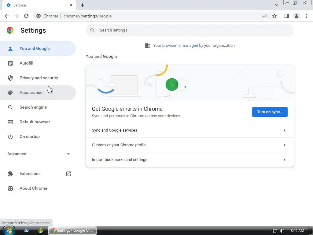
Task: Bookmark this tab with the star icon
Action: [x=274, y=16]
